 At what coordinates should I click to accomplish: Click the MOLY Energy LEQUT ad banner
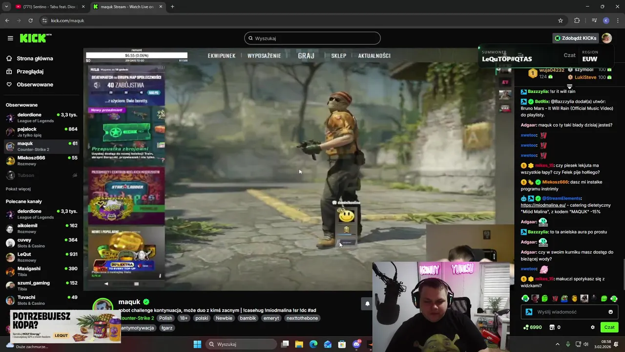(x=65, y=327)
